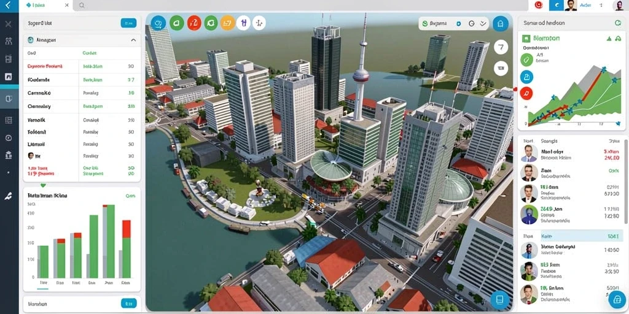The image size is (629, 314).
Task: Click the back arrow in top-left corner
Action: coord(7,5)
